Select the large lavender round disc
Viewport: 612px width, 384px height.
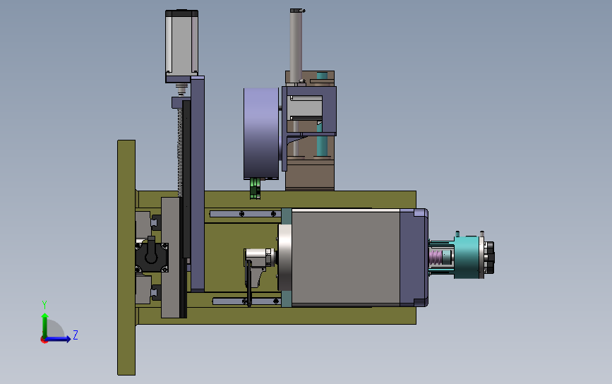(x=261, y=133)
